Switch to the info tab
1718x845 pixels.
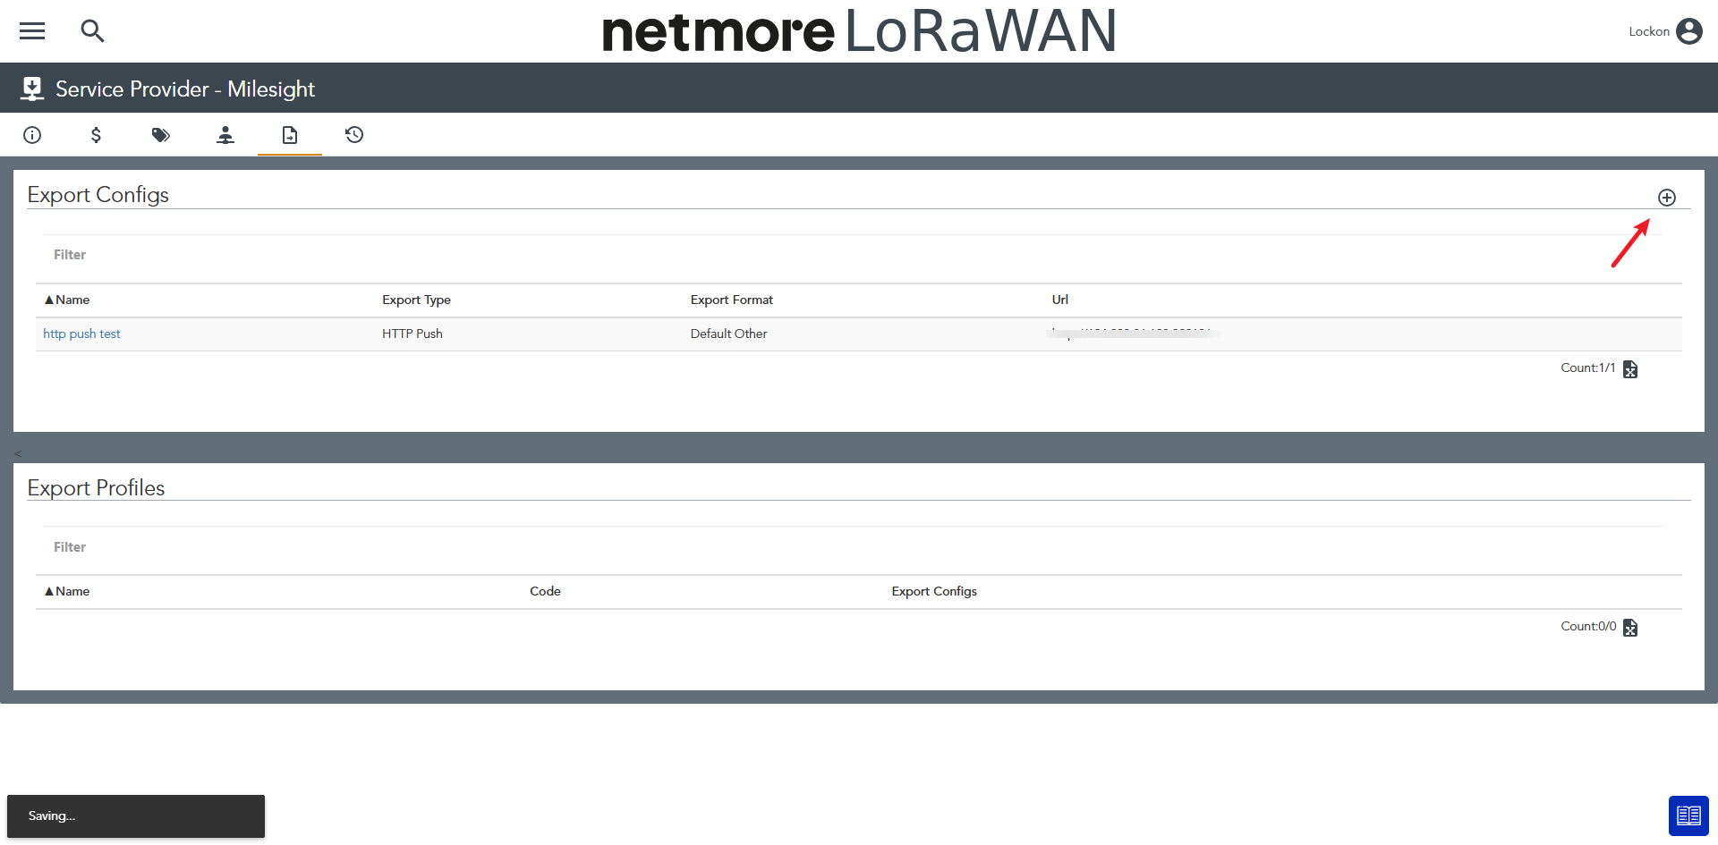32,135
